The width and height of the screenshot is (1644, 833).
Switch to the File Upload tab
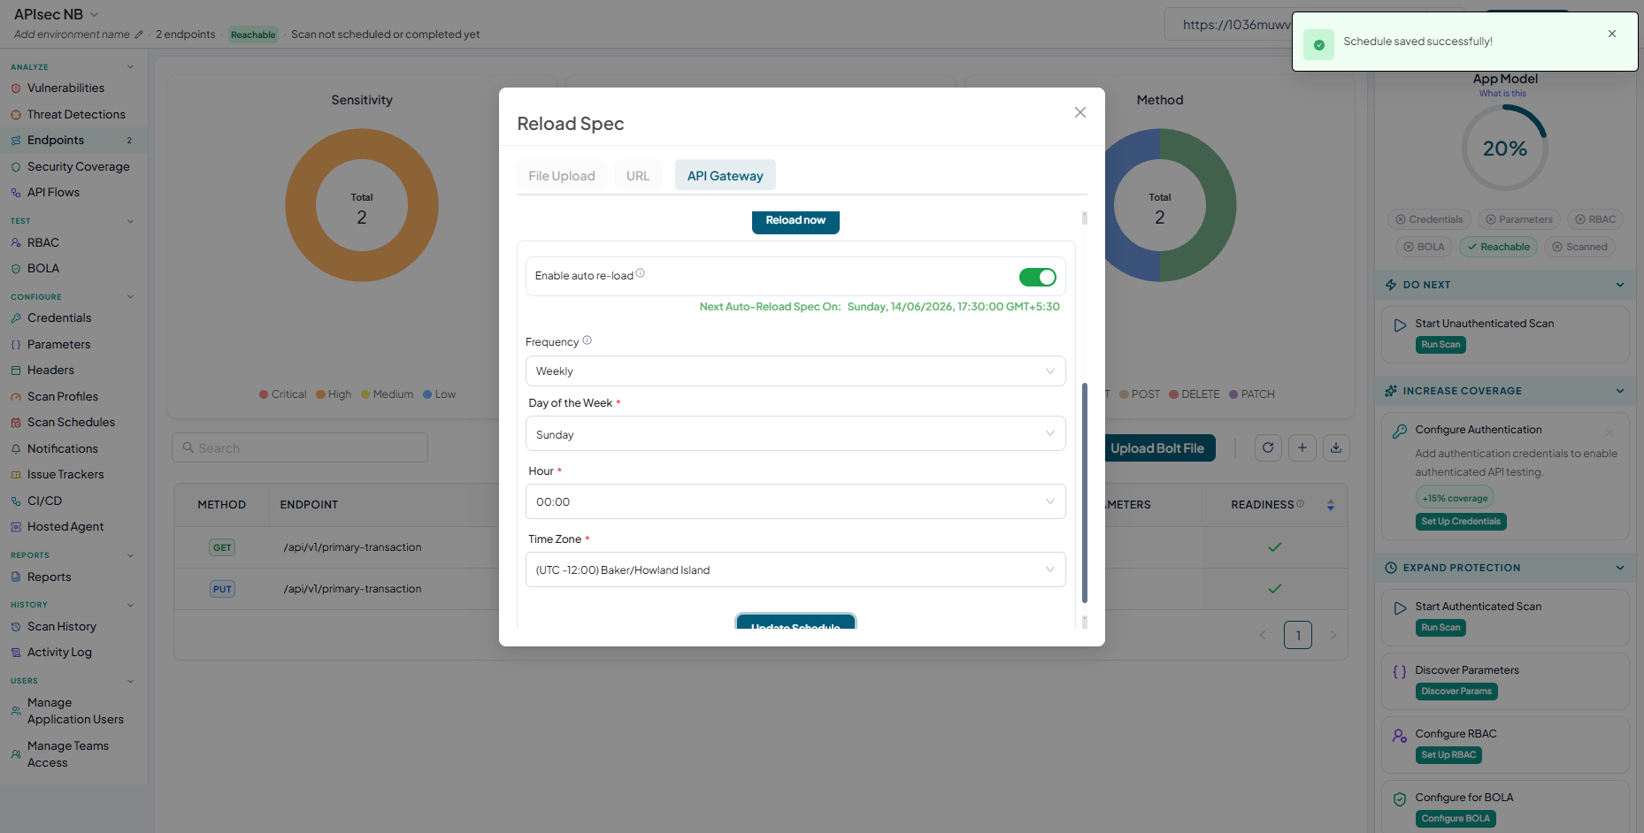point(562,176)
